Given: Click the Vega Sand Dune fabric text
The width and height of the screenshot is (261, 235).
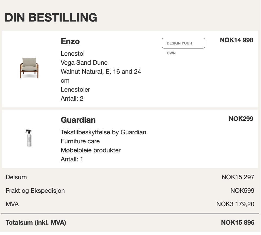Looking at the screenshot, I should [x=84, y=63].
